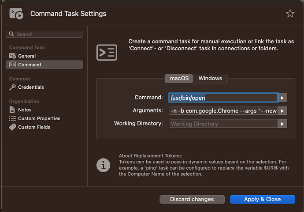
Task: Click the Custom Fields tag icon
Action: point(12,127)
